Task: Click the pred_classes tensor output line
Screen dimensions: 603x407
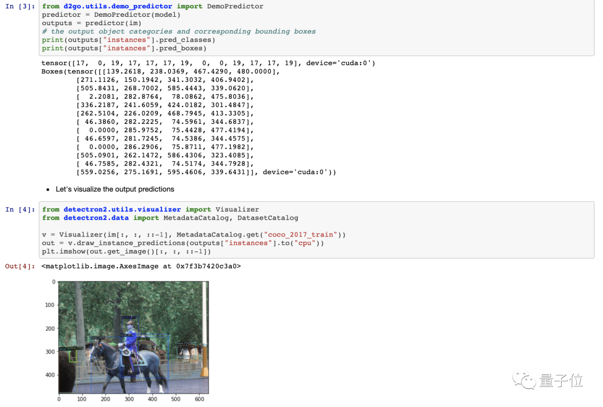Action: [x=208, y=64]
